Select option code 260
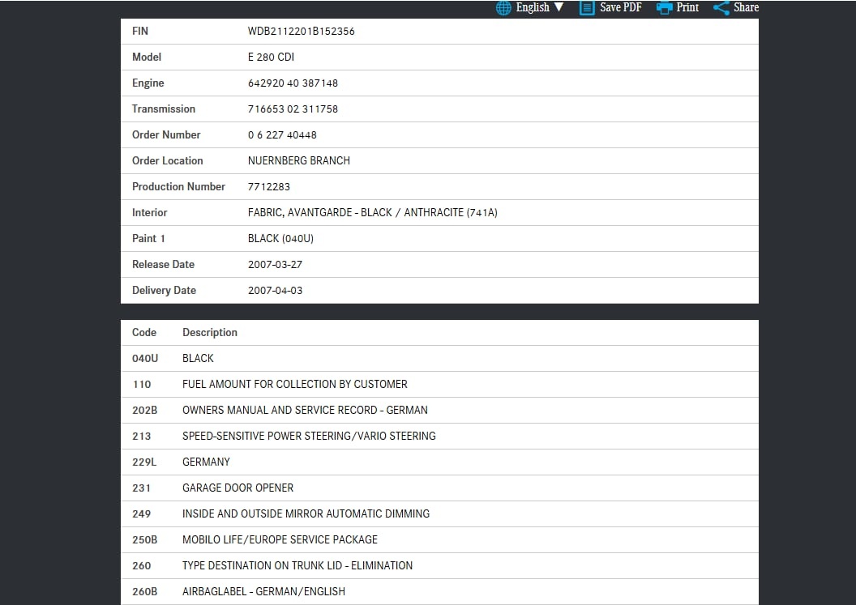856x605 pixels. tap(141, 566)
